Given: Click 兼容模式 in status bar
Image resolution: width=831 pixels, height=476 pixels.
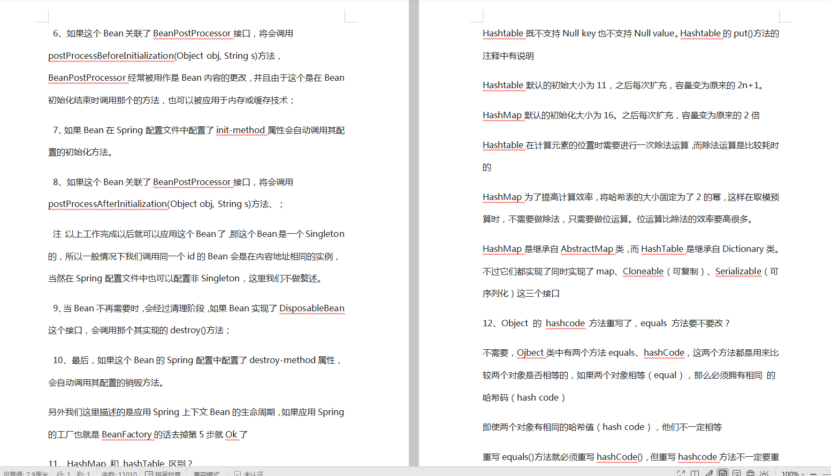Looking at the screenshot, I should 207,474.
